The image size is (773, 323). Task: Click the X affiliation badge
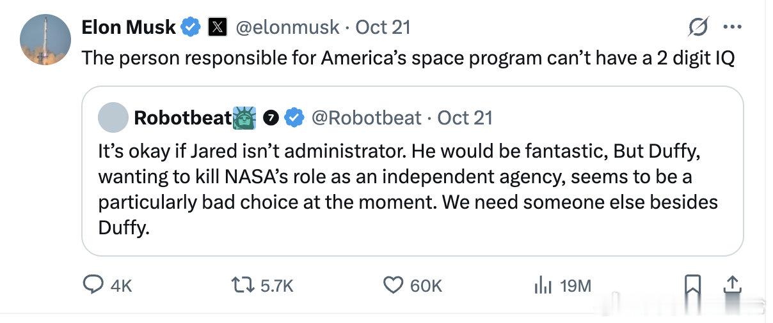click(x=218, y=27)
